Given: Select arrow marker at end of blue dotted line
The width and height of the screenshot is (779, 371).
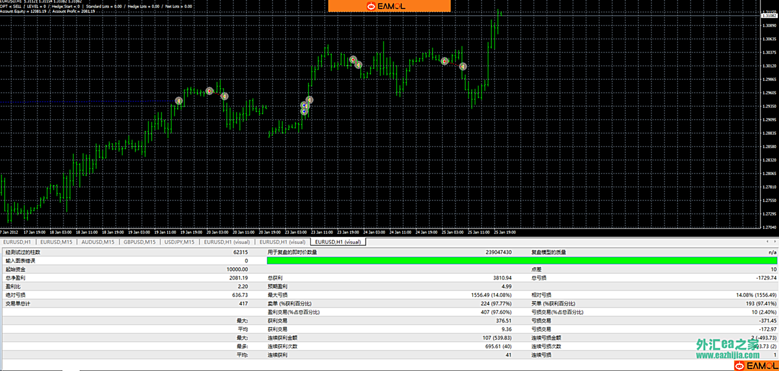Looking at the screenshot, I should (x=179, y=101).
